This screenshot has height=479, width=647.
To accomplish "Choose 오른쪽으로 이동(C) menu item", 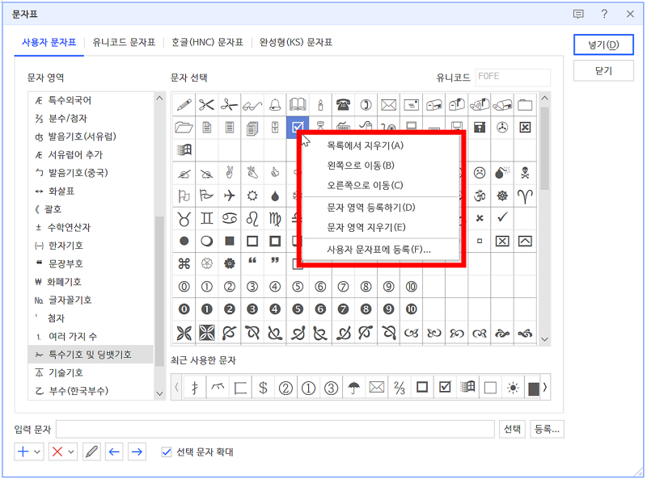I will click(381, 185).
